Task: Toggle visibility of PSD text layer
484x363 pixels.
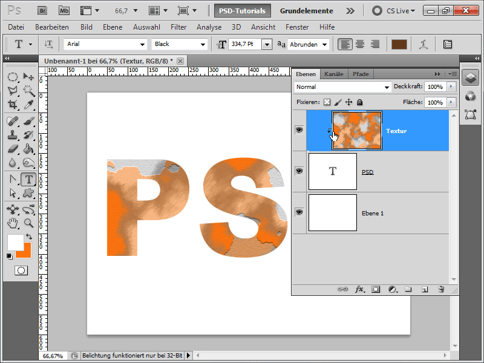Action: click(x=299, y=171)
